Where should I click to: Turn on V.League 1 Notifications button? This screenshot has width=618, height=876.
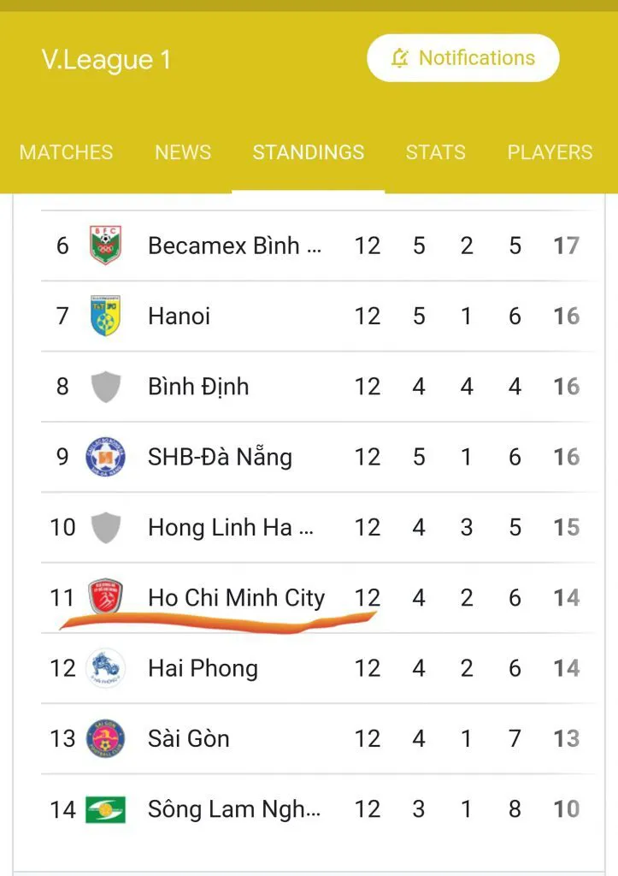click(x=462, y=58)
